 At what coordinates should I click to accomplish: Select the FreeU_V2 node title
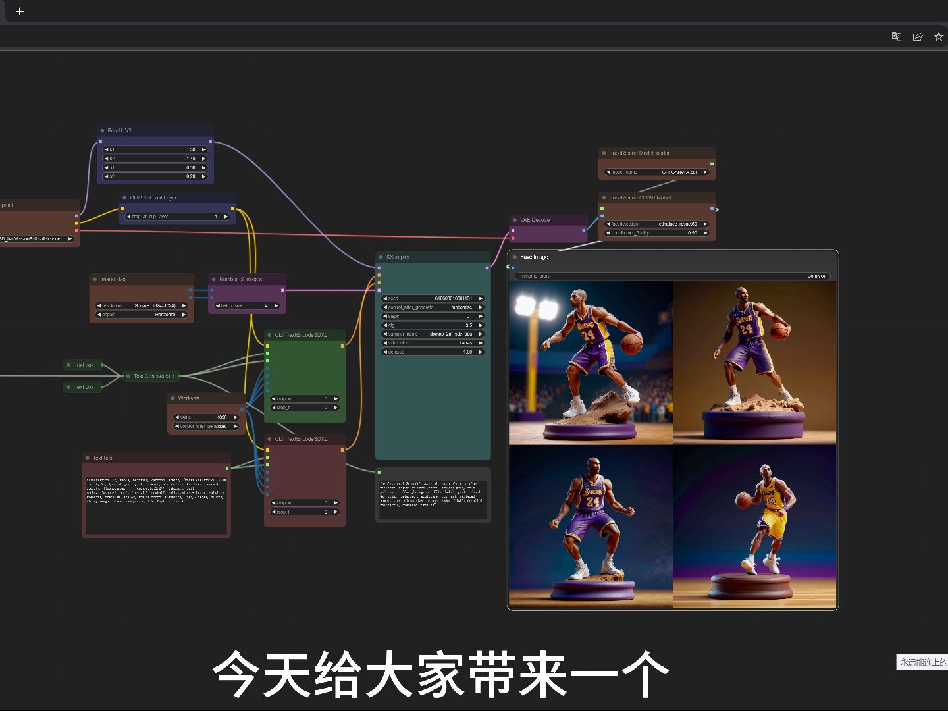coord(119,130)
